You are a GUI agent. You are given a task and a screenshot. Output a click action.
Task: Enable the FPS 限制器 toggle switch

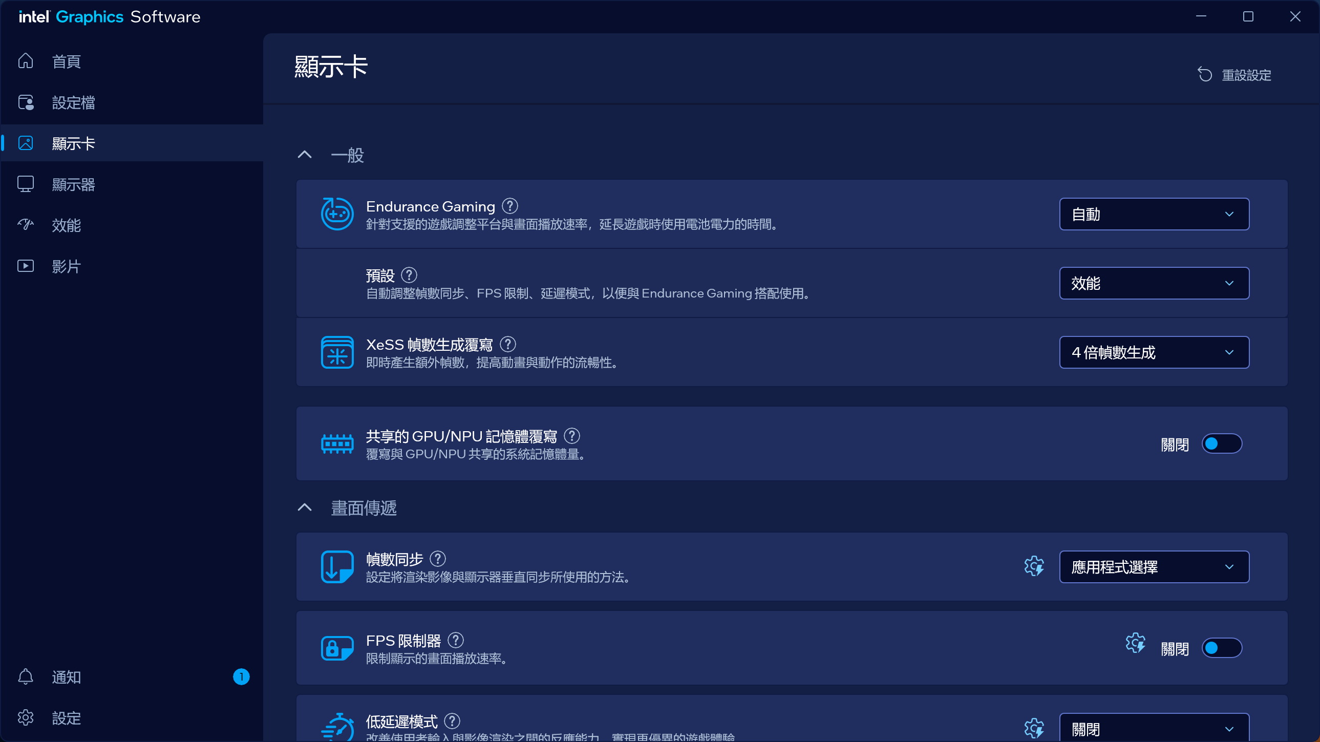(1222, 648)
